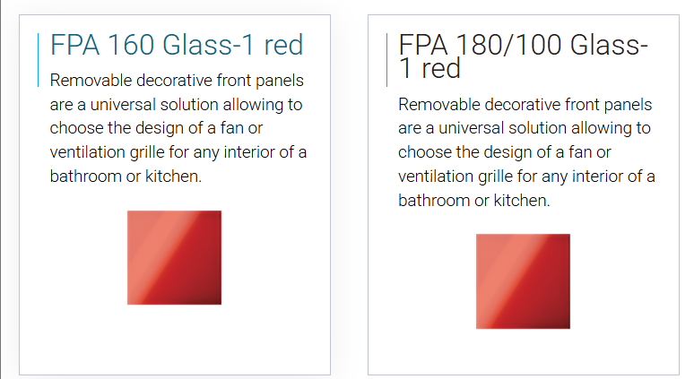Open the FPA 160 Glass-1 red title link
The image size is (694, 379).
pyautogui.click(x=177, y=45)
